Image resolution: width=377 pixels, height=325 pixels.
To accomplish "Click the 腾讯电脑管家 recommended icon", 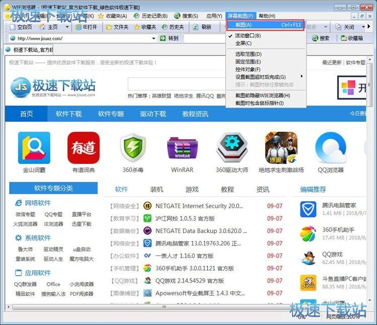I will tap(308, 209).
